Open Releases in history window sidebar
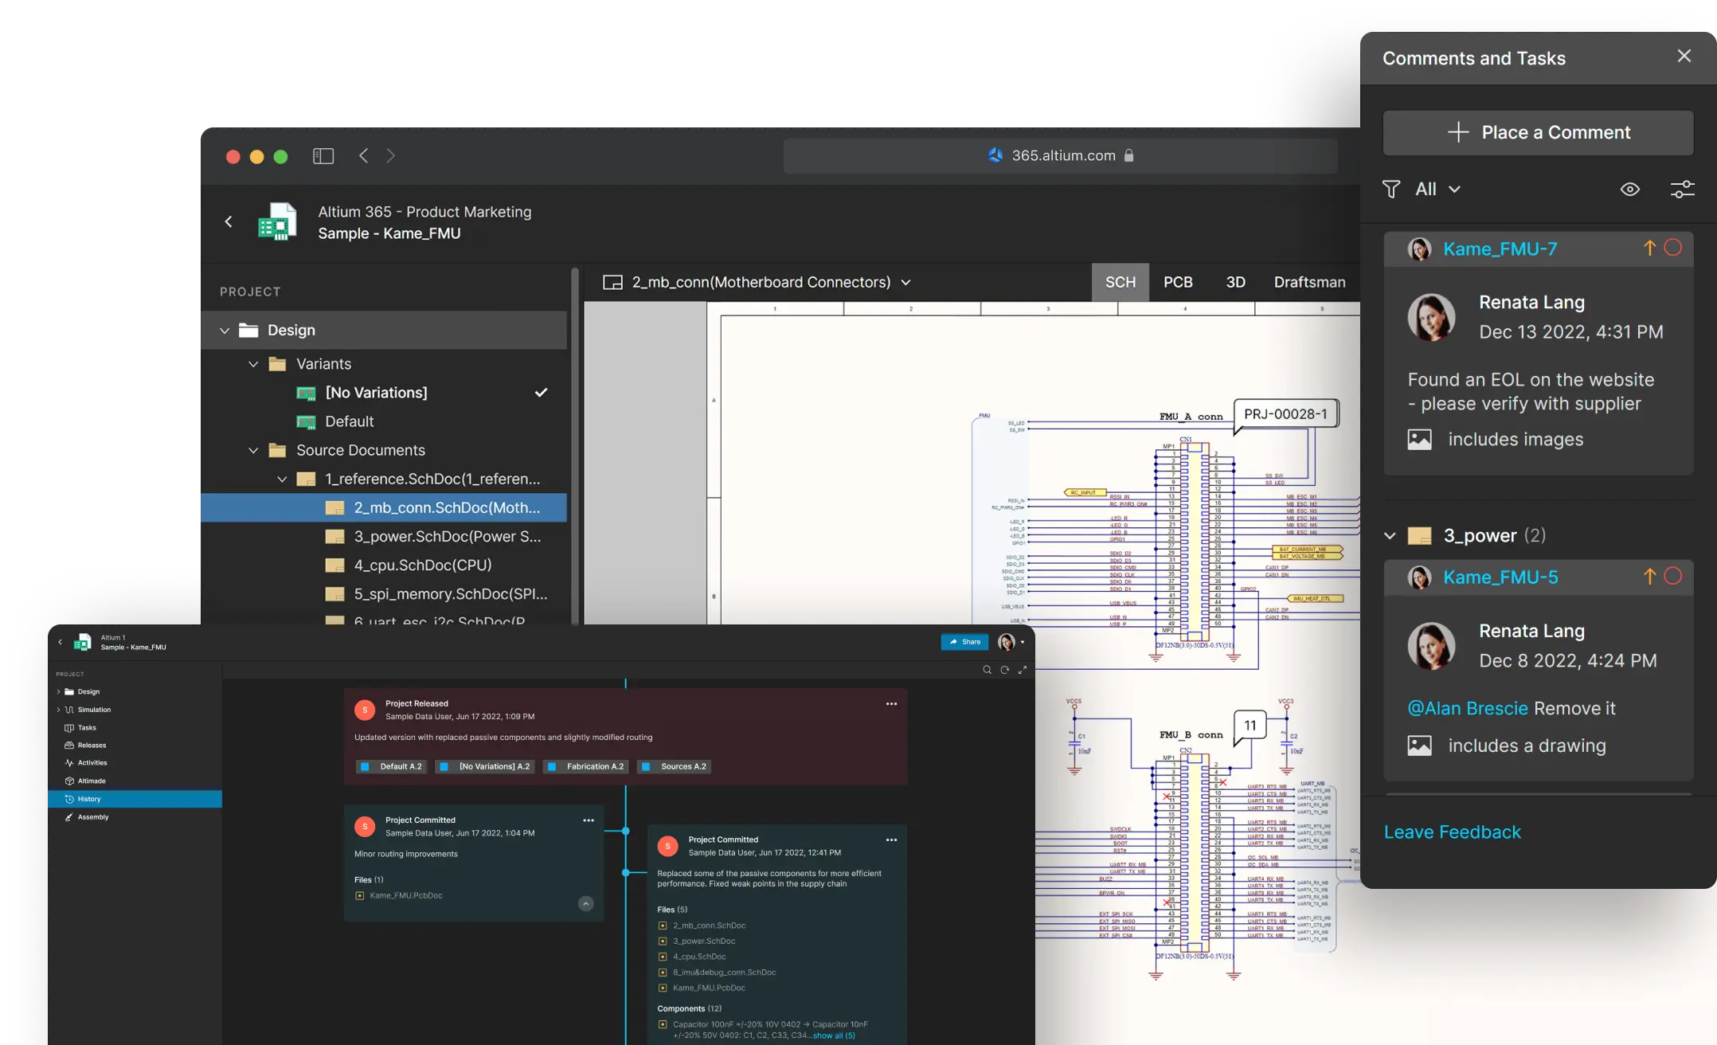The image size is (1717, 1045). point(92,746)
